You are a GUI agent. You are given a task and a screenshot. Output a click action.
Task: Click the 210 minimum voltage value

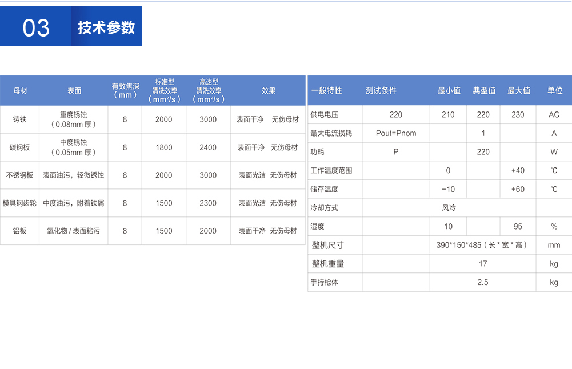tap(448, 114)
